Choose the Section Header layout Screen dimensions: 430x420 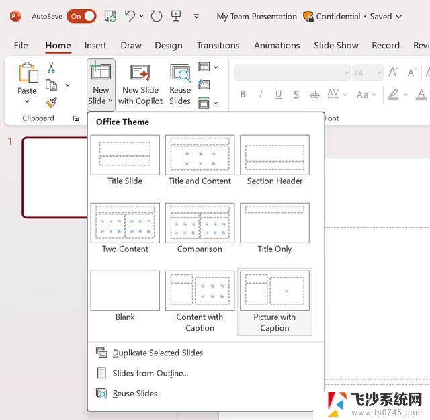(275, 161)
